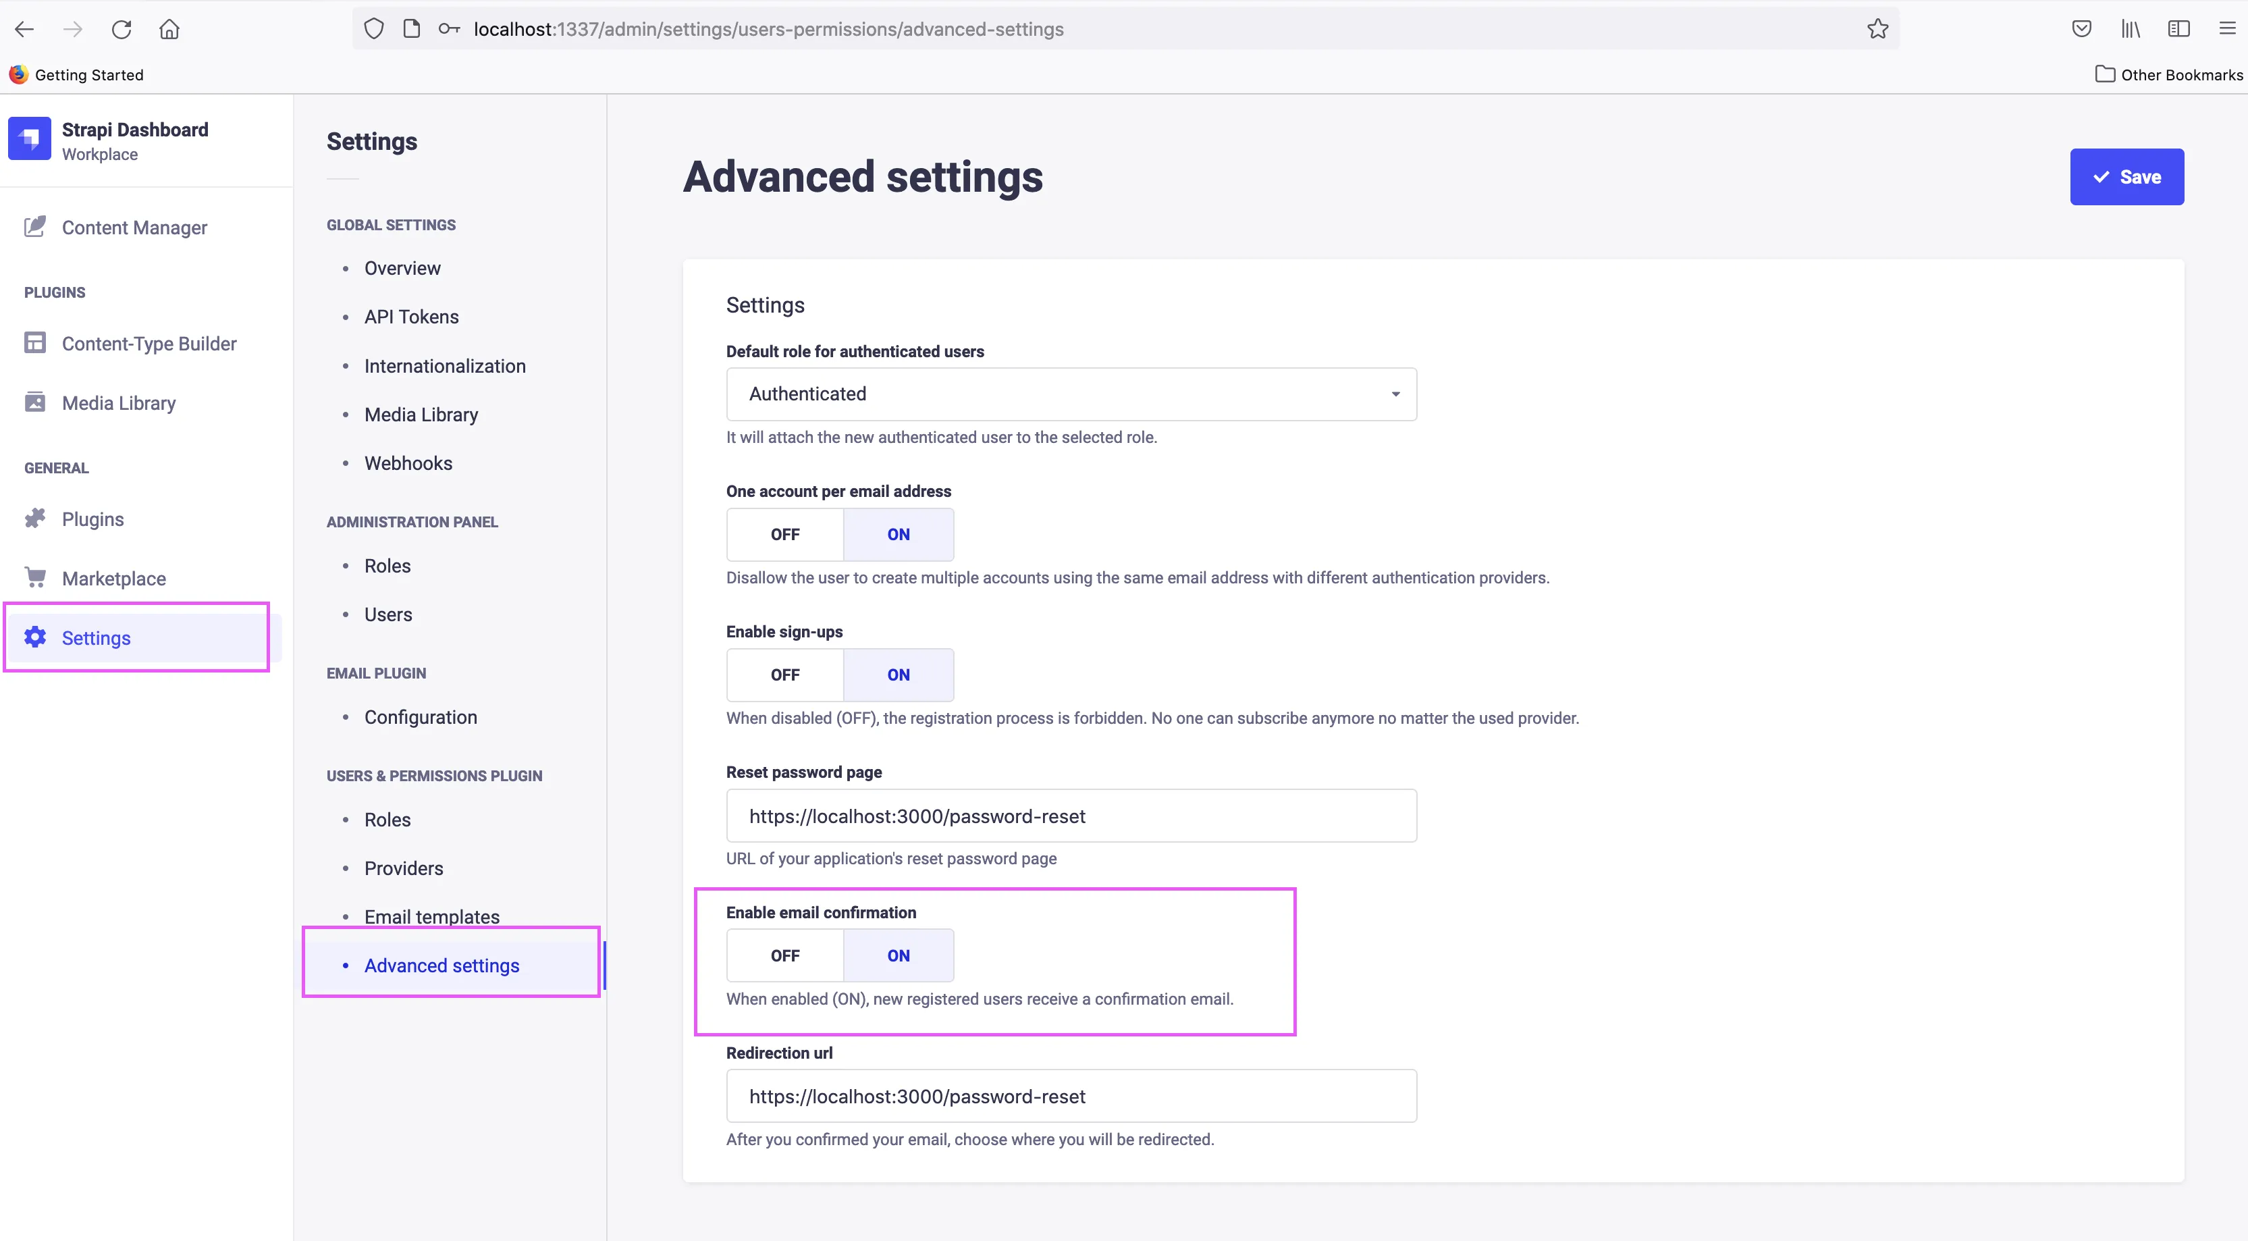Open Firefox application menu hamburger
Screen dimensions: 2248x1241
click(2226, 29)
